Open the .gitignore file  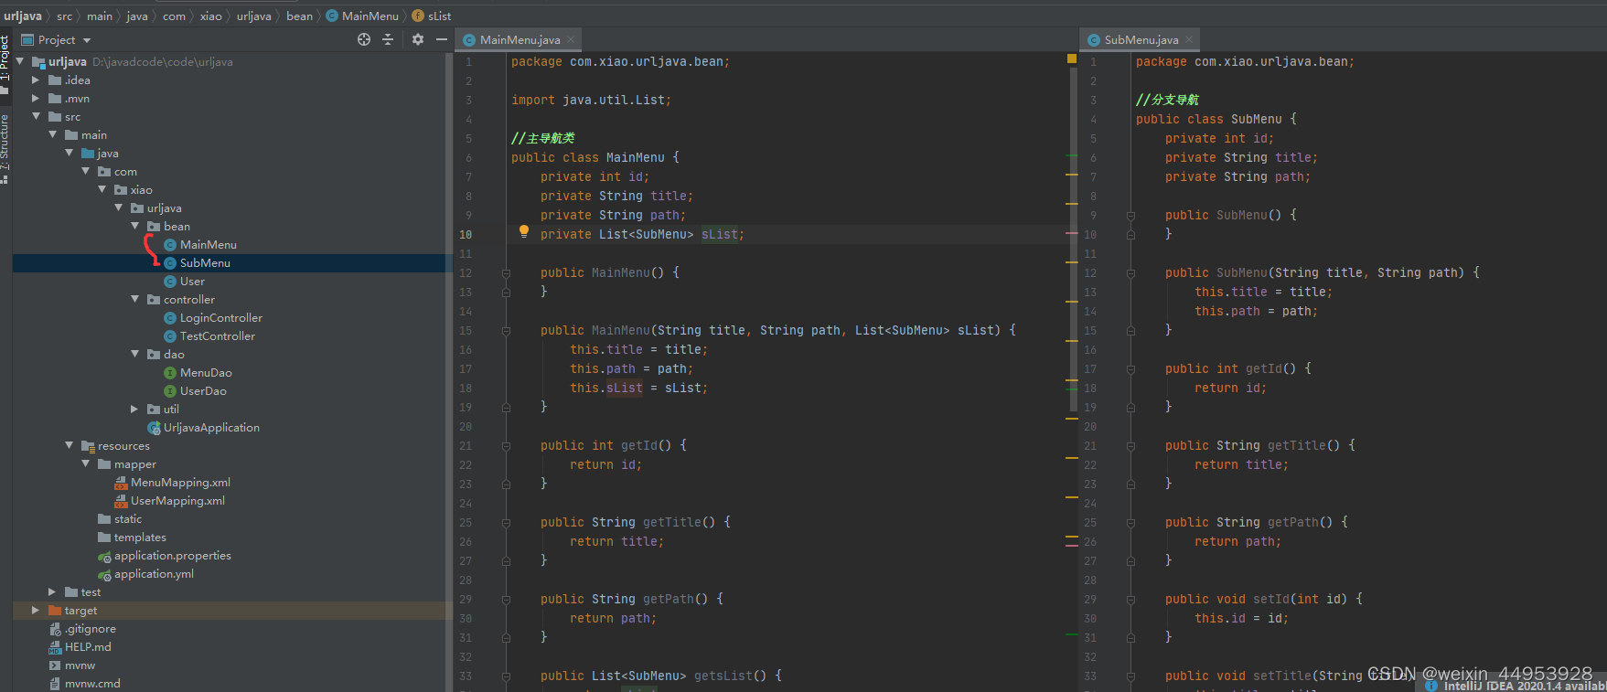(x=90, y=628)
